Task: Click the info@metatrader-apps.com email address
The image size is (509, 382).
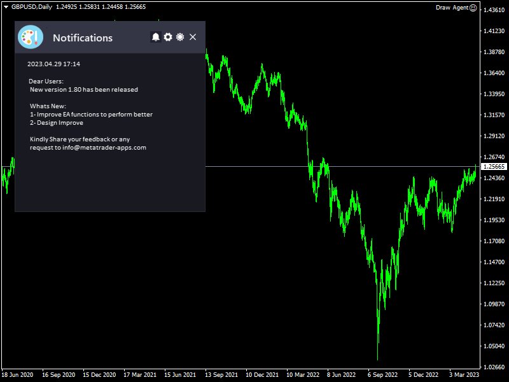Action: click(x=104, y=148)
